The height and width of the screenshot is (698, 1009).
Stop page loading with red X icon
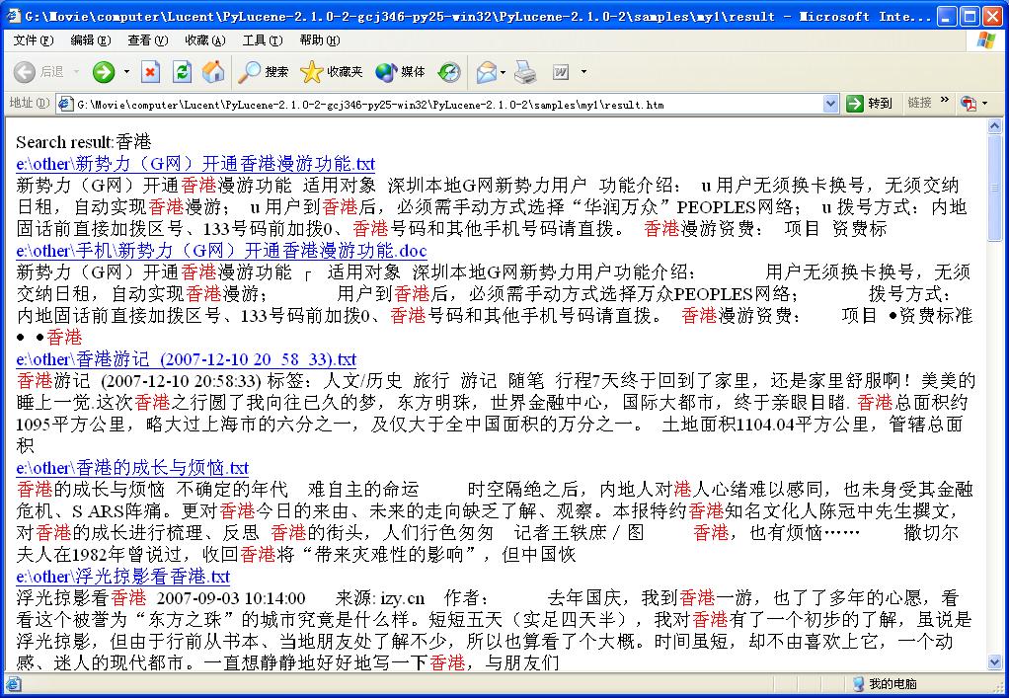pyautogui.click(x=150, y=72)
